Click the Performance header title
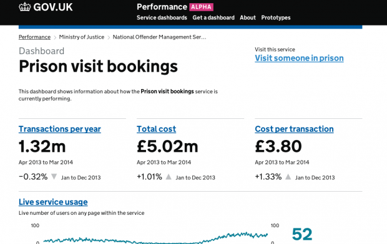Viewport: 387px width, 244px height. 162,7
